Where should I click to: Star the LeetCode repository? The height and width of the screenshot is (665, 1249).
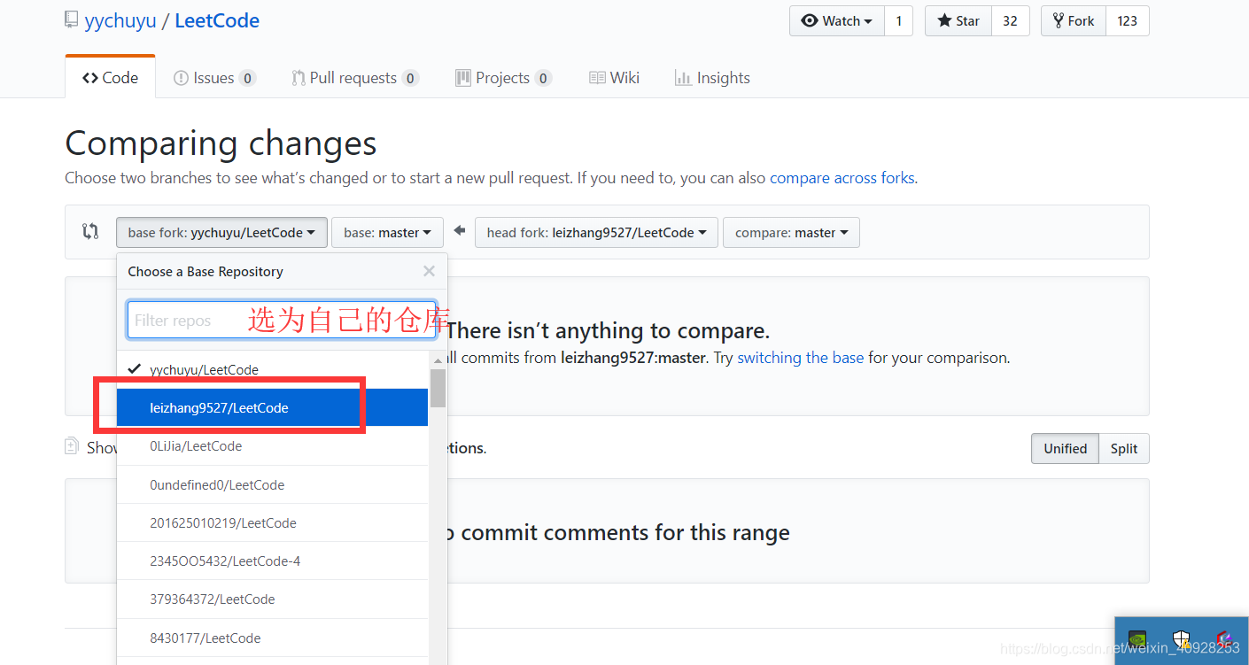point(958,21)
